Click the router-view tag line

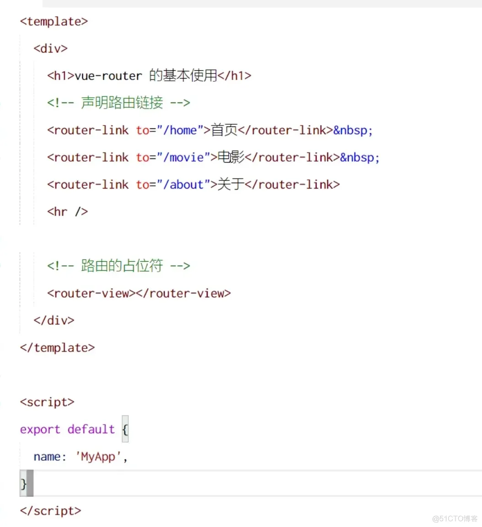[x=139, y=294]
